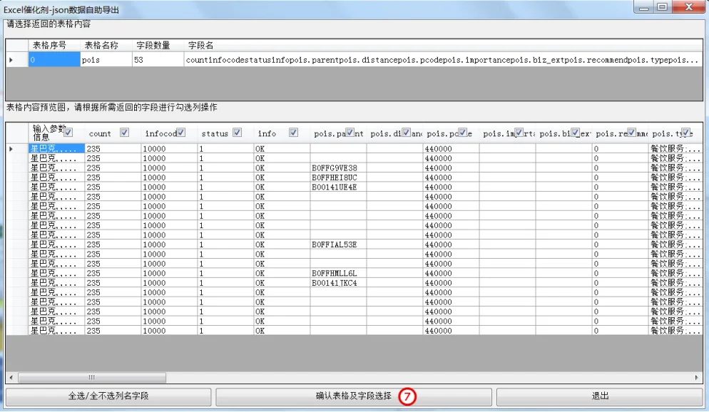Click the field names cell starting with countinfocode
The width and height of the screenshot is (709, 412).
tap(444, 60)
